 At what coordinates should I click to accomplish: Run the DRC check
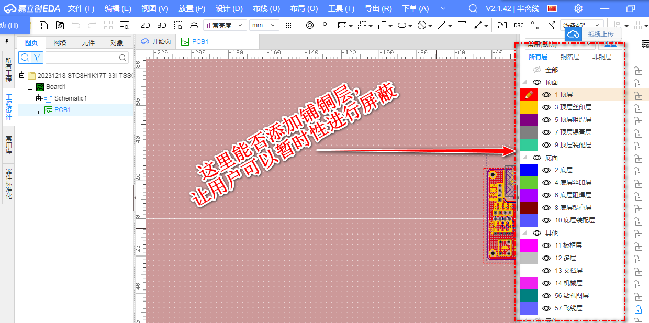click(x=519, y=25)
